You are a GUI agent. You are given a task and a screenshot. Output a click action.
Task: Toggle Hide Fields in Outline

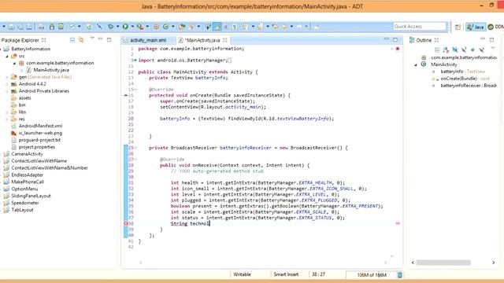point(455,50)
